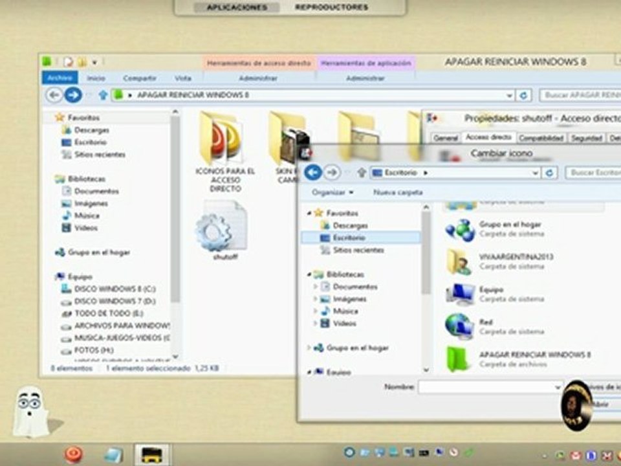Expand Imágenes in Cambiar icono dialog
621x466 pixels.
click(316, 299)
